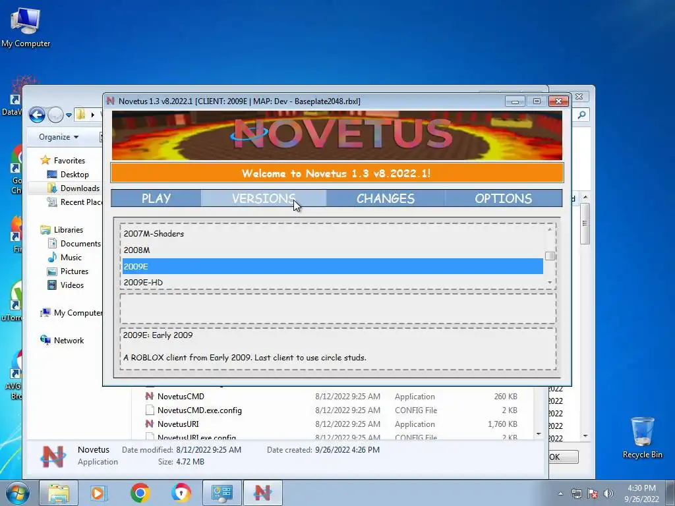The width and height of the screenshot is (675, 506).
Task: Click the Favorites star icon
Action: coord(45,161)
